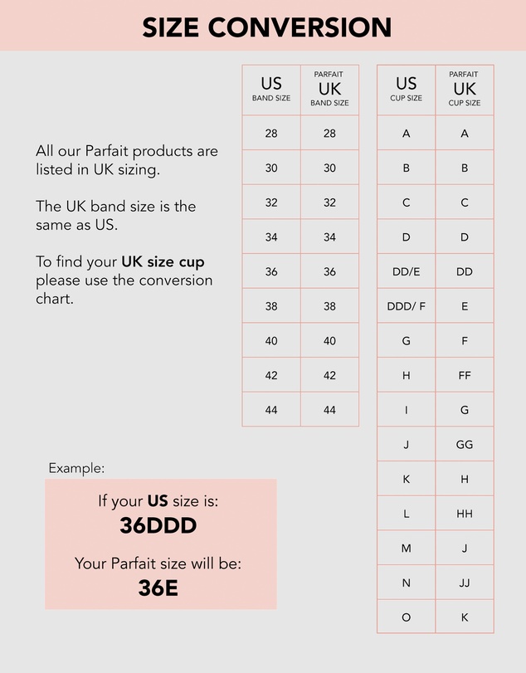Click UK cup size GG cell
526x673 pixels.
tap(465, 444)
